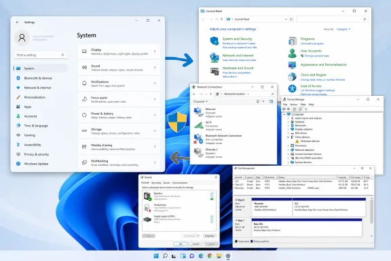Viewport: 391px width, 261px height.
Task: Click the Control Panel search field
Action: tap(332, 19)
